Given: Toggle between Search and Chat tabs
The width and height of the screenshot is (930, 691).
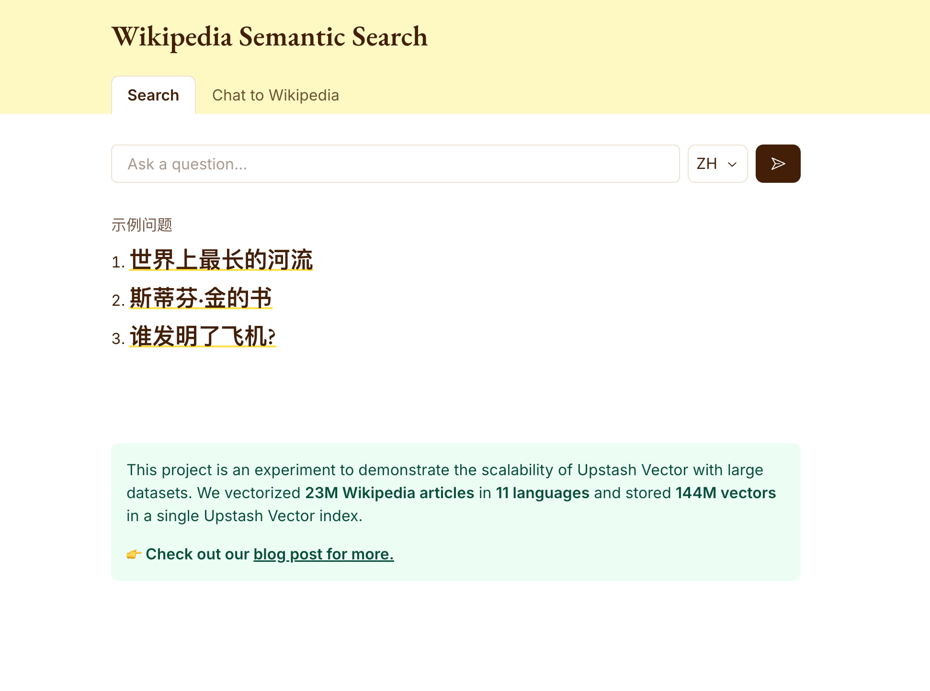Looking at the screenshot, I should [275, 95].
